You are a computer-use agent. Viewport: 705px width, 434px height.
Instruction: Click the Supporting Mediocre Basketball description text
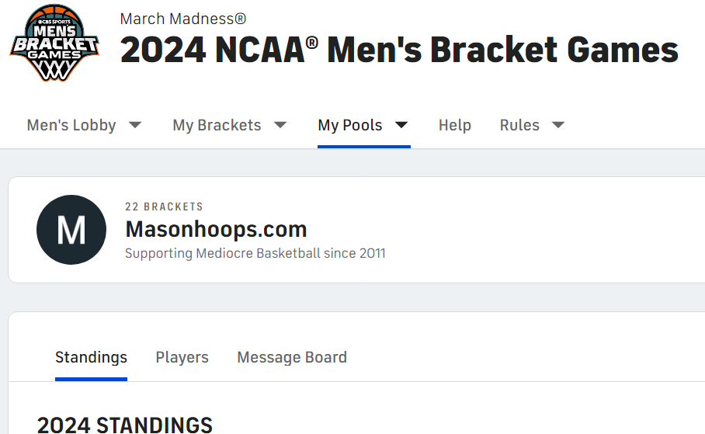[255, 253]
